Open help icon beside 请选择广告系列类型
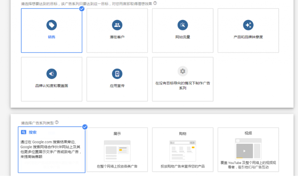Viewport: 298px width, 177px height. tap(56, 123)
